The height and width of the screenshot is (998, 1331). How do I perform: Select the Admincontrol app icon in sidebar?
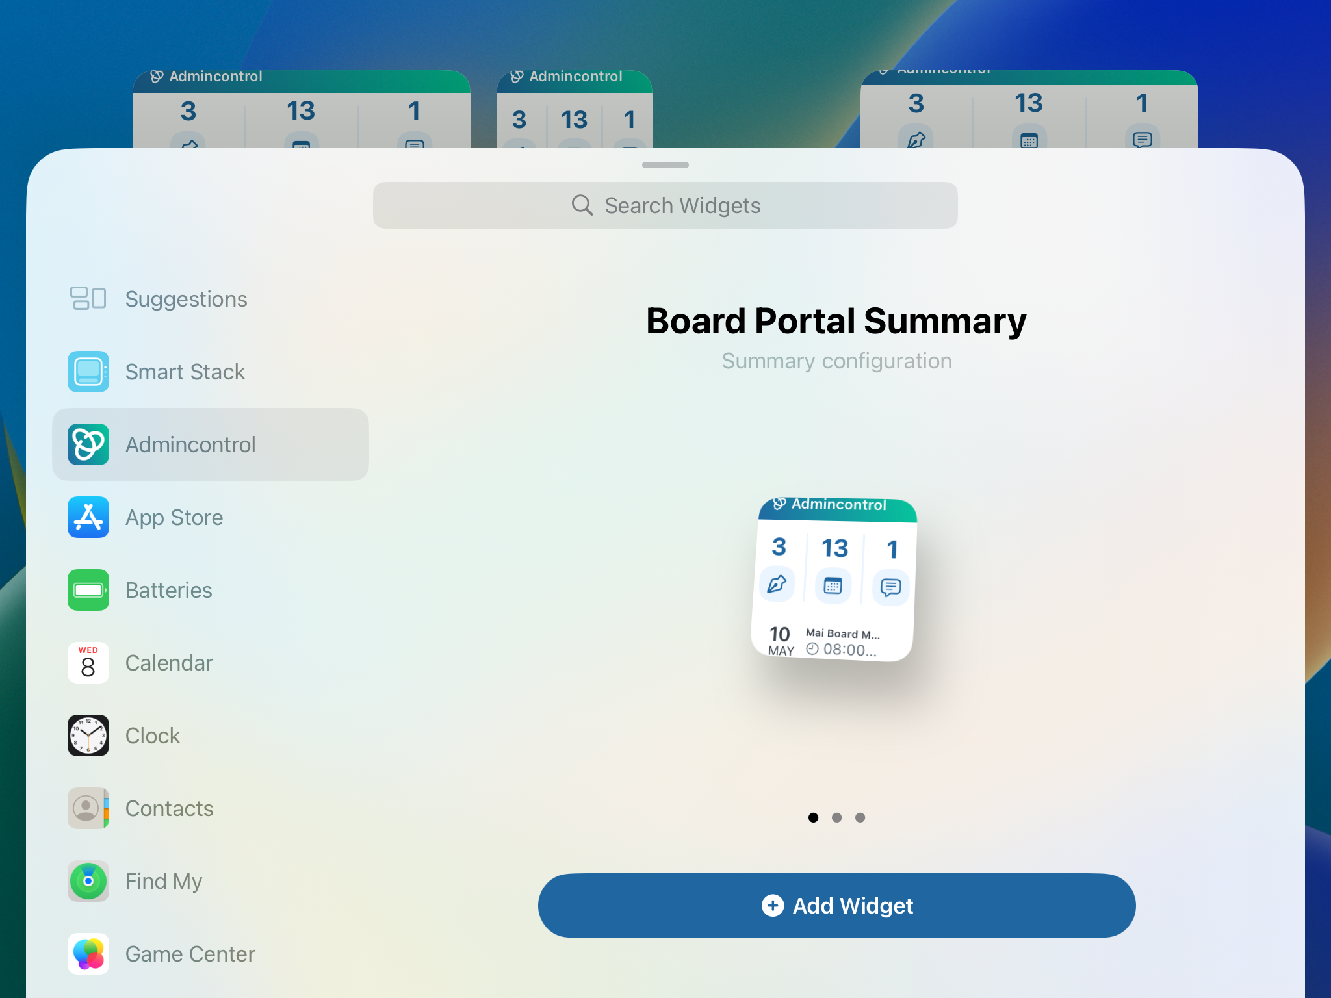point(88,444)
